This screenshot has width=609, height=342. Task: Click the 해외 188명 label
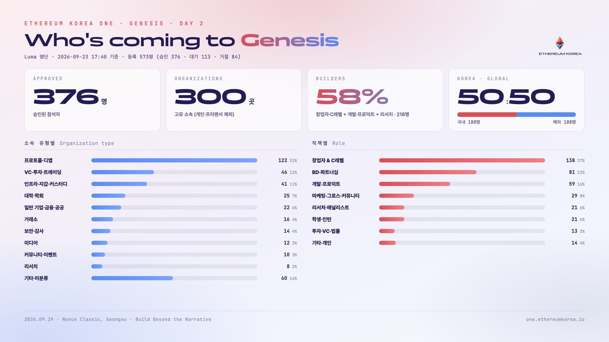tap(564, 122)
